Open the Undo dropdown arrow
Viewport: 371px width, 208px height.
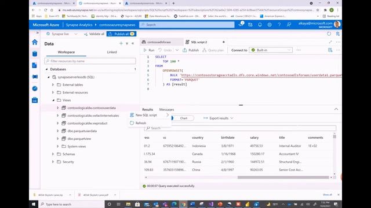click(x=177, y=50)
